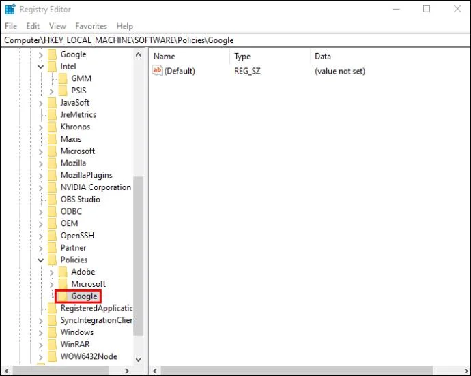The image size is (471, 376).
Task: Expand the ODBC key
Action: click(x=41, y=212)
